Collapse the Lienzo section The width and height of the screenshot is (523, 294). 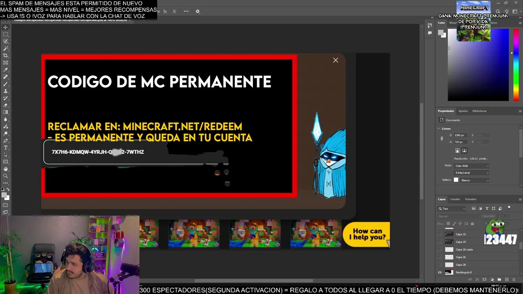click(x=439, y=129)
